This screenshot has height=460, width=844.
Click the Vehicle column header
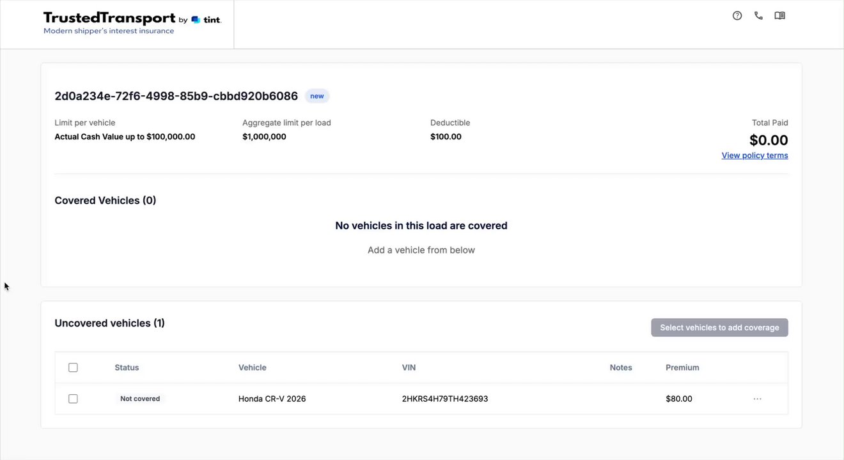pyautogui.click(x=252, y=367)
